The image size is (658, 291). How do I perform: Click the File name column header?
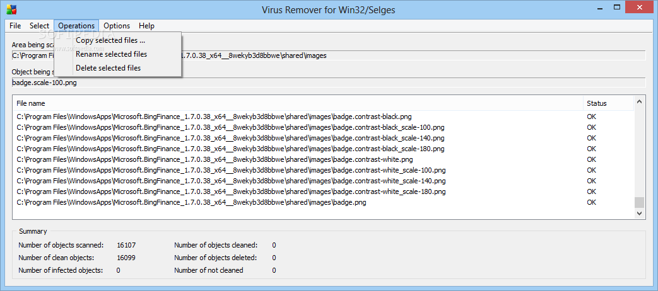(298, 103)
